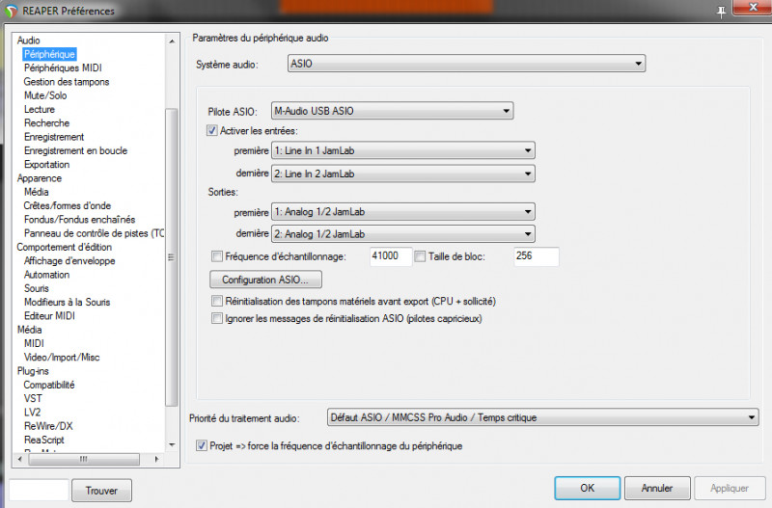Click the 'Trouver' search button
The image size is (772, 508).
tap(101, 491)
